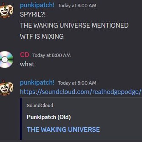Click the first message's 8:00 AM timestamp
142x142 pixels.
77,6
